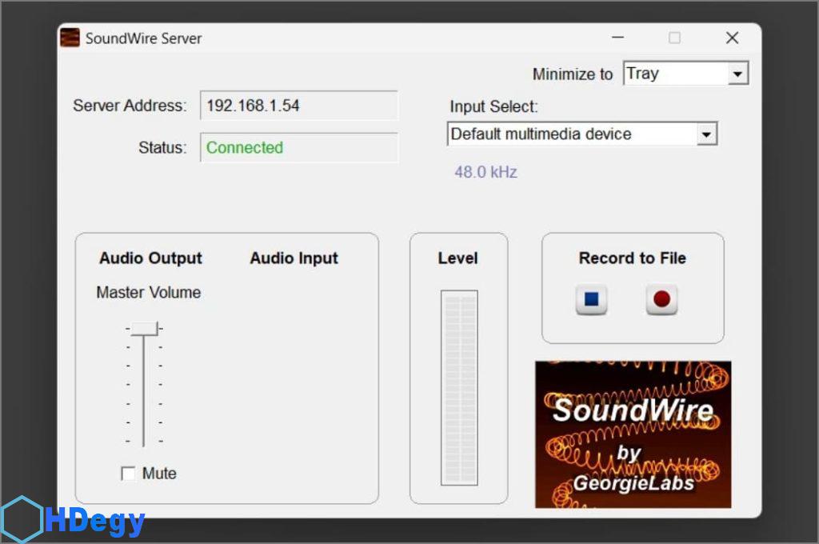Click the Master Volume slider thumb
Image resolution: width=819 pixels, height=544 pixels.
coord(144,328)
